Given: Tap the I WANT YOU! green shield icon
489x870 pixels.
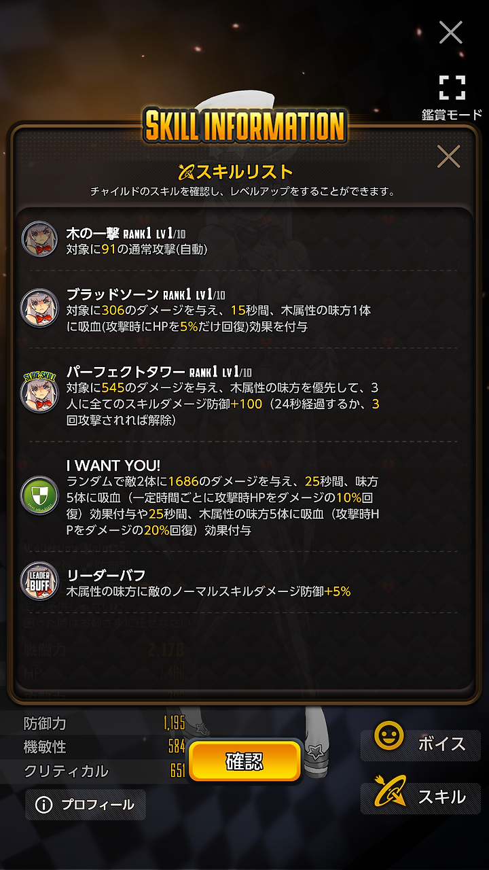Looking at the screenshot, I should pyautogui.click(x=39, y=497).
